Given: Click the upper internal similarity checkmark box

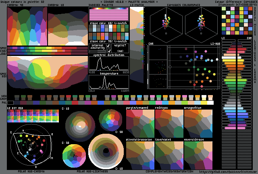Looking at the screenshot, I should point(108,46).
